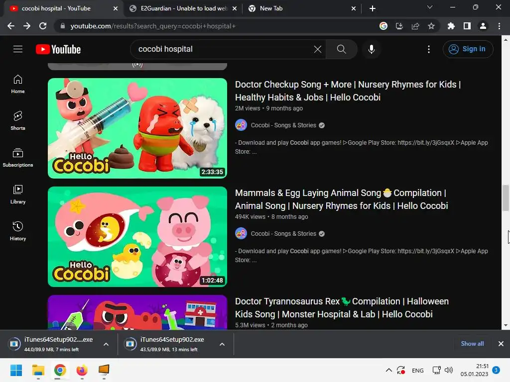Screen dimensions: 510x382
Task: Start voice search with the microphone icon
Action: pos(371,49)
